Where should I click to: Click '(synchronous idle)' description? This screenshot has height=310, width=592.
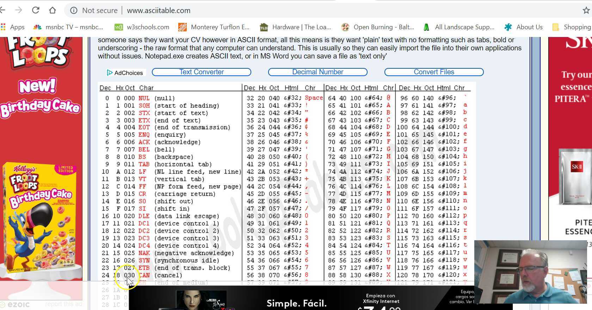[x=187, y=261]
